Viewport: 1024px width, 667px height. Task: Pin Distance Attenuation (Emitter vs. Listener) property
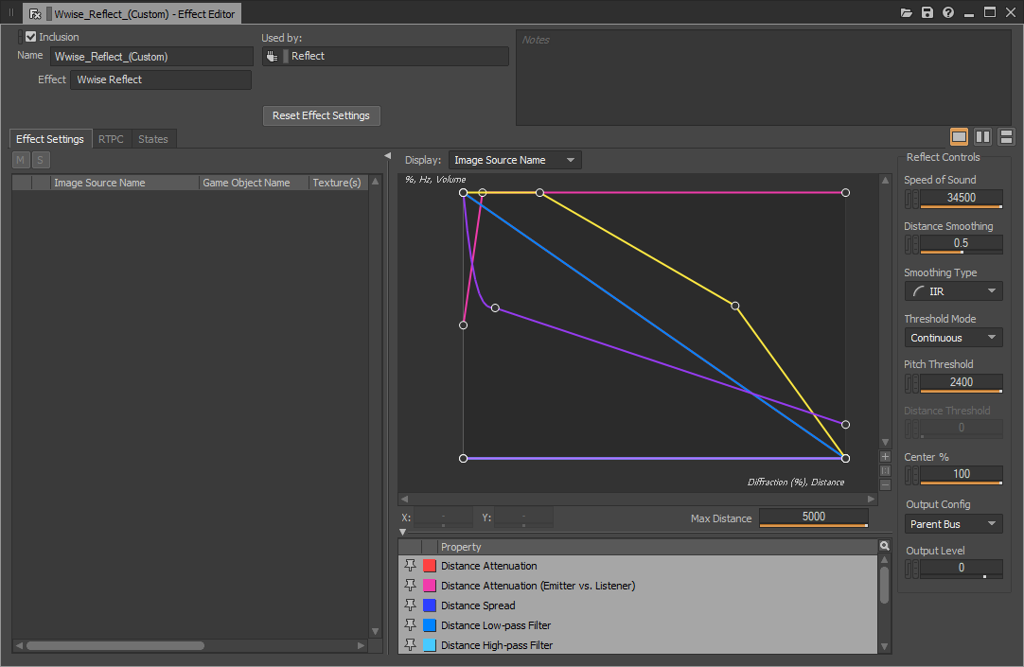point(410,585)
